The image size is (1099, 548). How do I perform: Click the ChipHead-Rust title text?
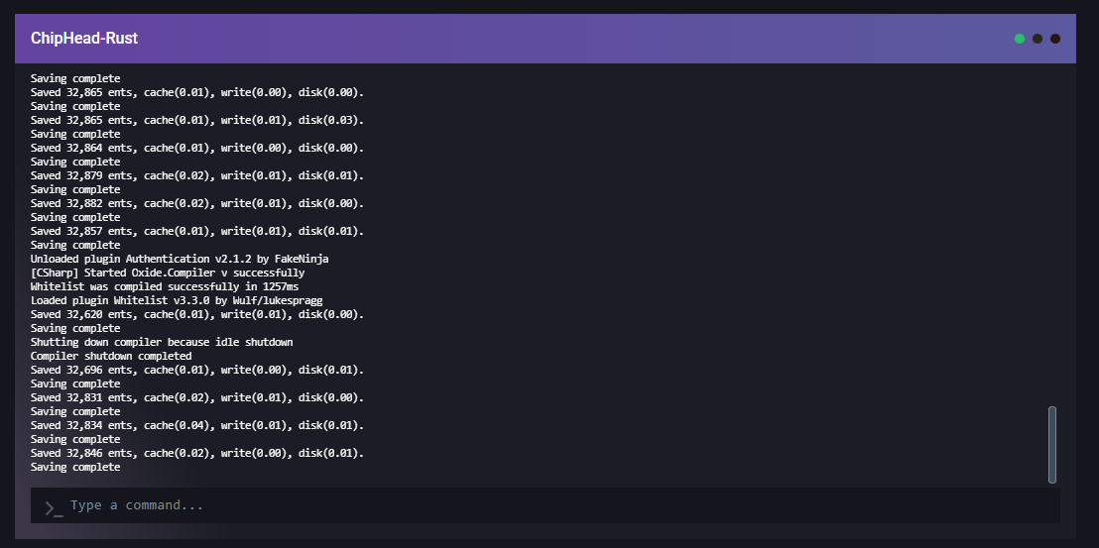[x=84, y=39]
